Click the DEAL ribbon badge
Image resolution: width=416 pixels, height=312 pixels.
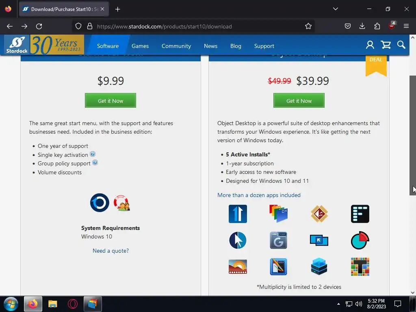pos(376,65)
